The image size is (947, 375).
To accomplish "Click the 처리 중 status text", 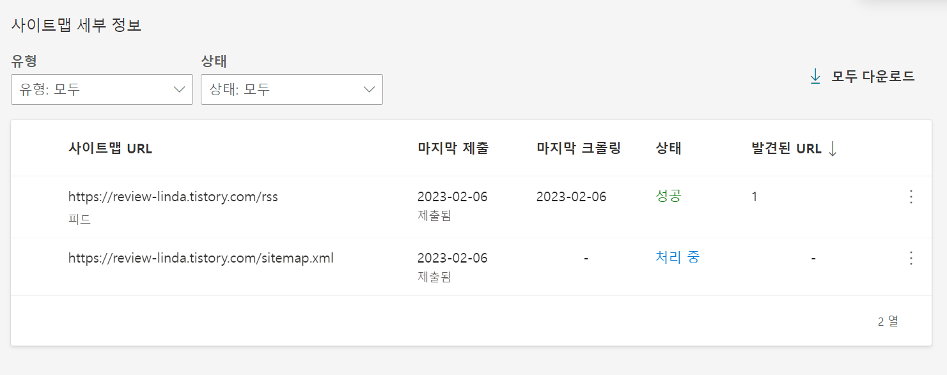I will tap(678, 257).
